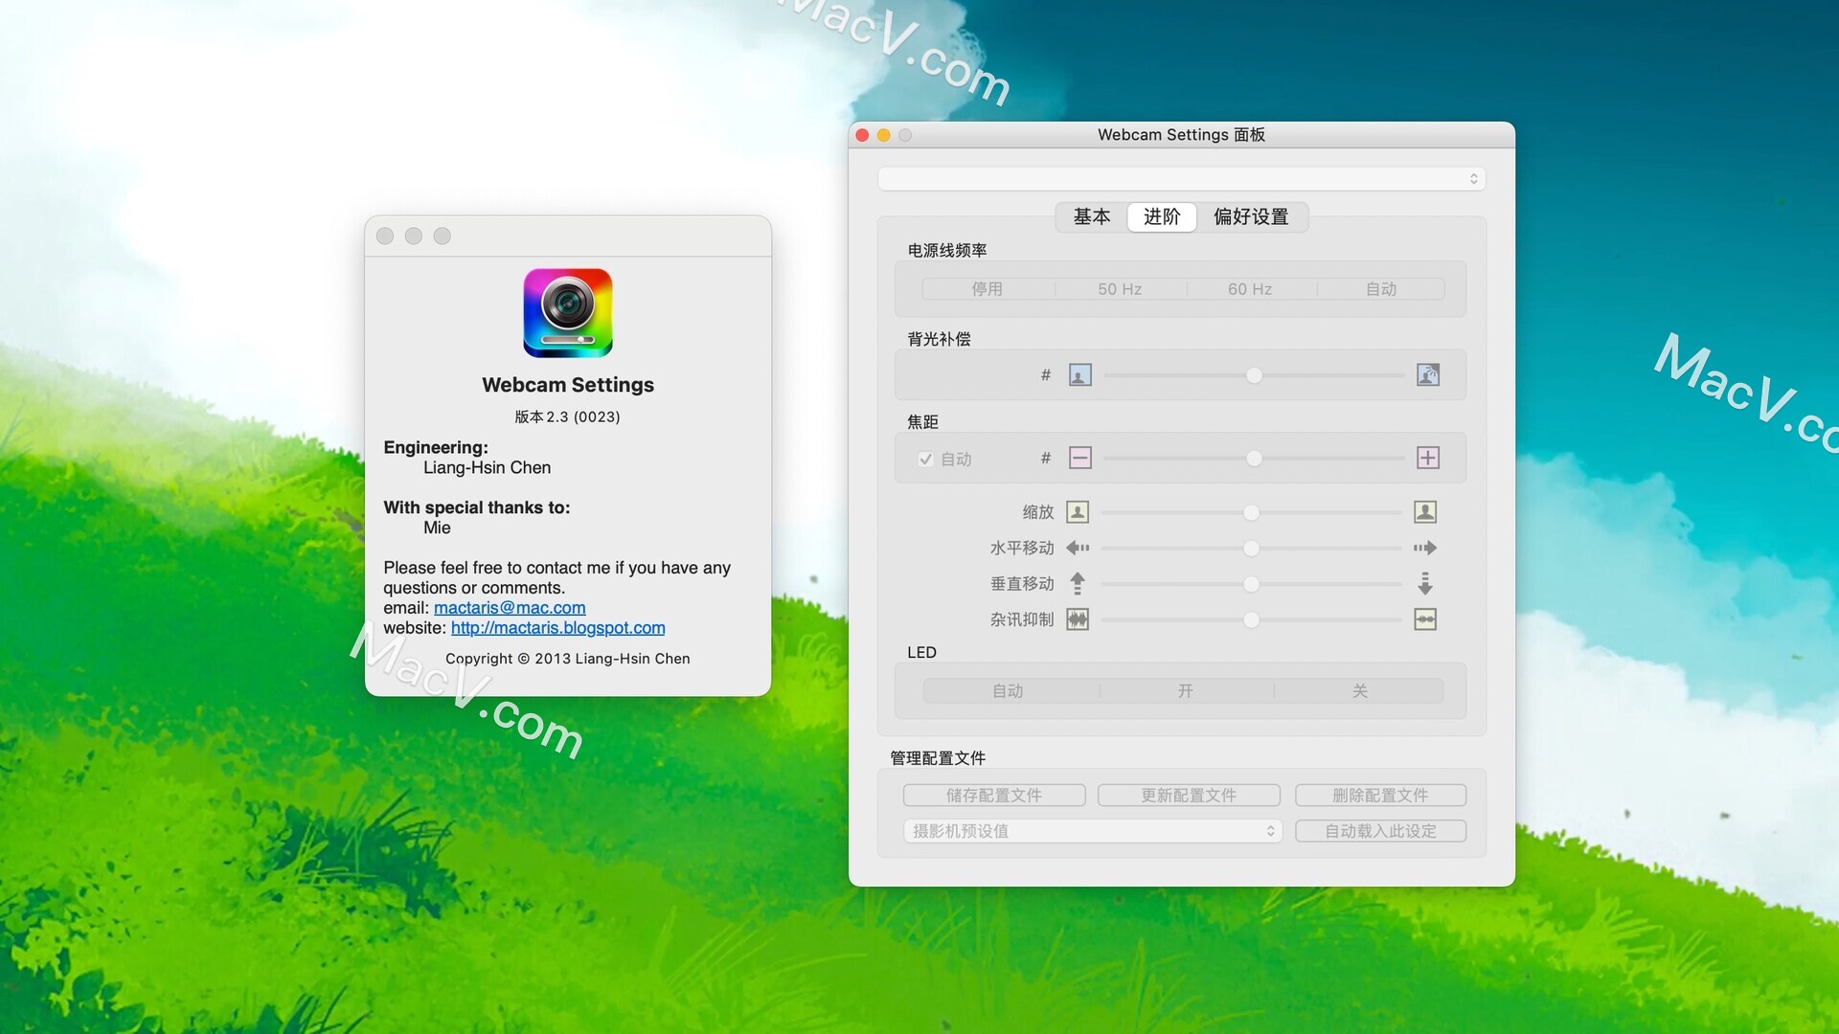Image resolution: width=1839 pixels, height=1034 pixels.
Task: Set LED mode to 开
Action: point(1185,691)
